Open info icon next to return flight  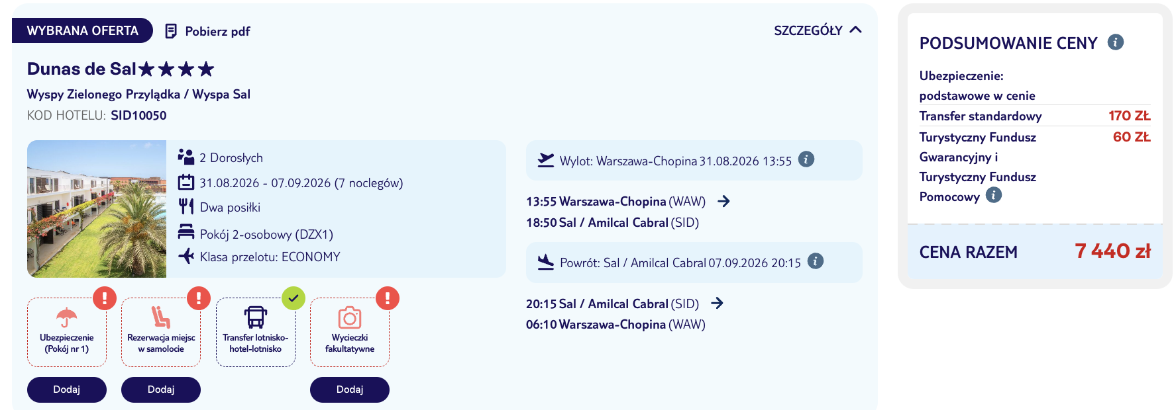point(816,261)
